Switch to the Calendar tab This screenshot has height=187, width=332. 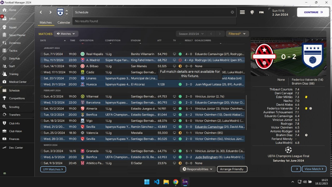[64, 23]
